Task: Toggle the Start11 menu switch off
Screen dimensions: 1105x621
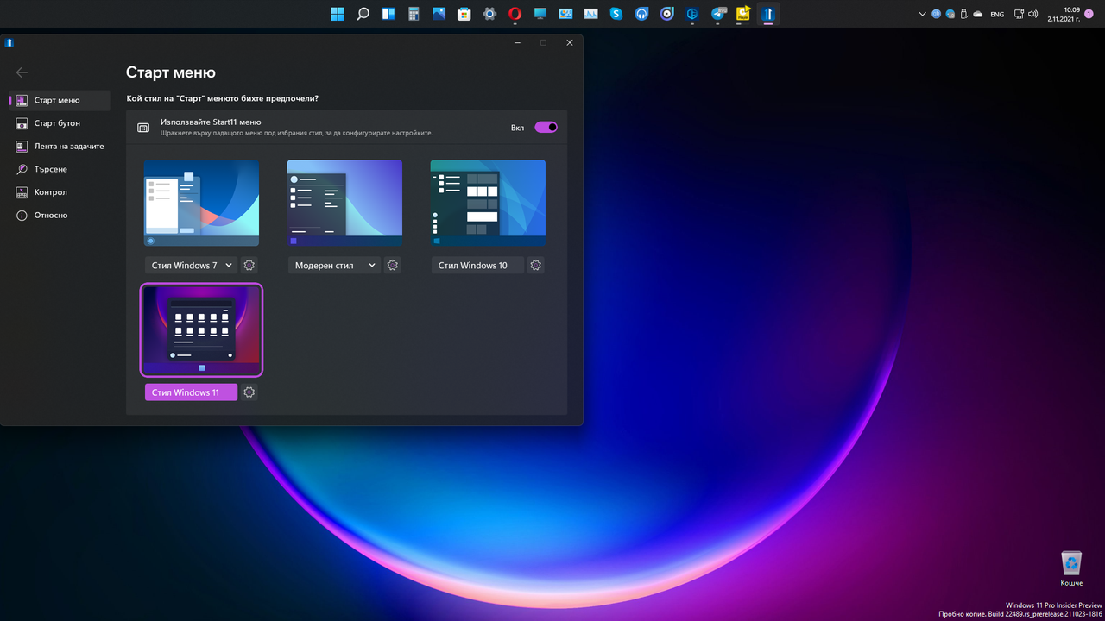Action: [x=546, y=128]
